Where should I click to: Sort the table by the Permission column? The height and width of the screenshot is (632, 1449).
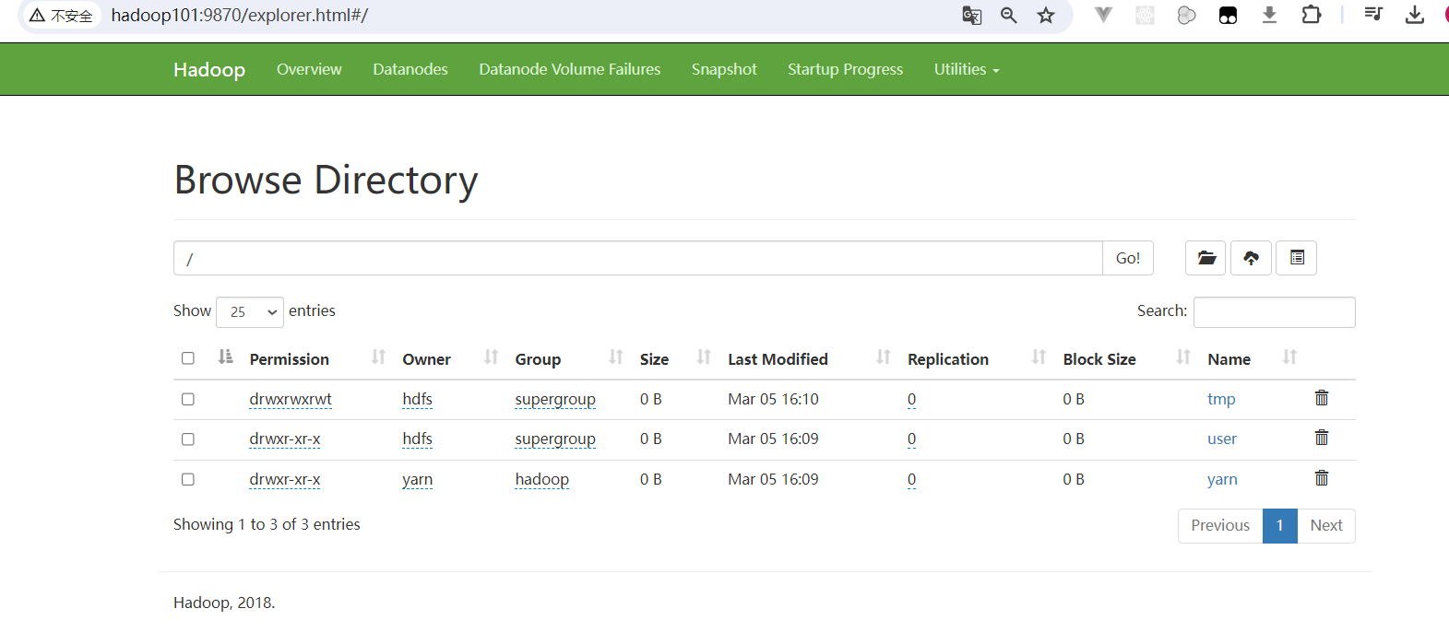click(289, 359)
